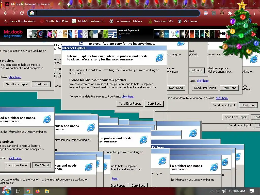Click the network icon in system tray

coord(218,191)
